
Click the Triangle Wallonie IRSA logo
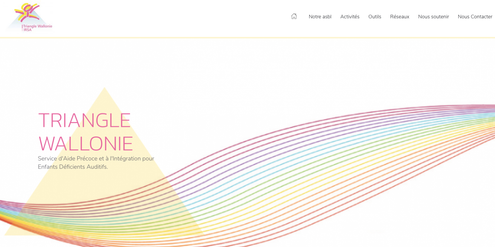coord(29,17)
